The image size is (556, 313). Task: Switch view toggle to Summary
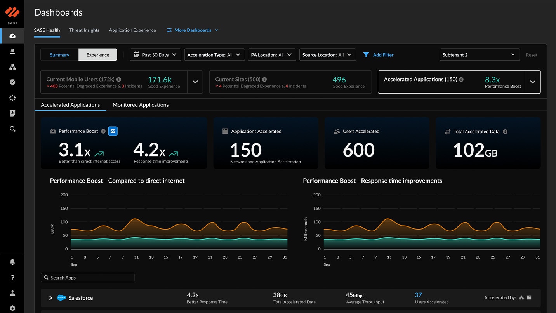tap(59, 55)
